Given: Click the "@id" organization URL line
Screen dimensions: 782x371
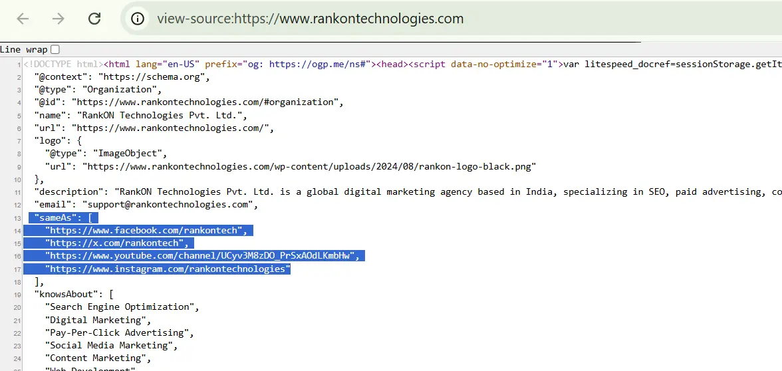Looking at the screenshot, I should 189,102.
